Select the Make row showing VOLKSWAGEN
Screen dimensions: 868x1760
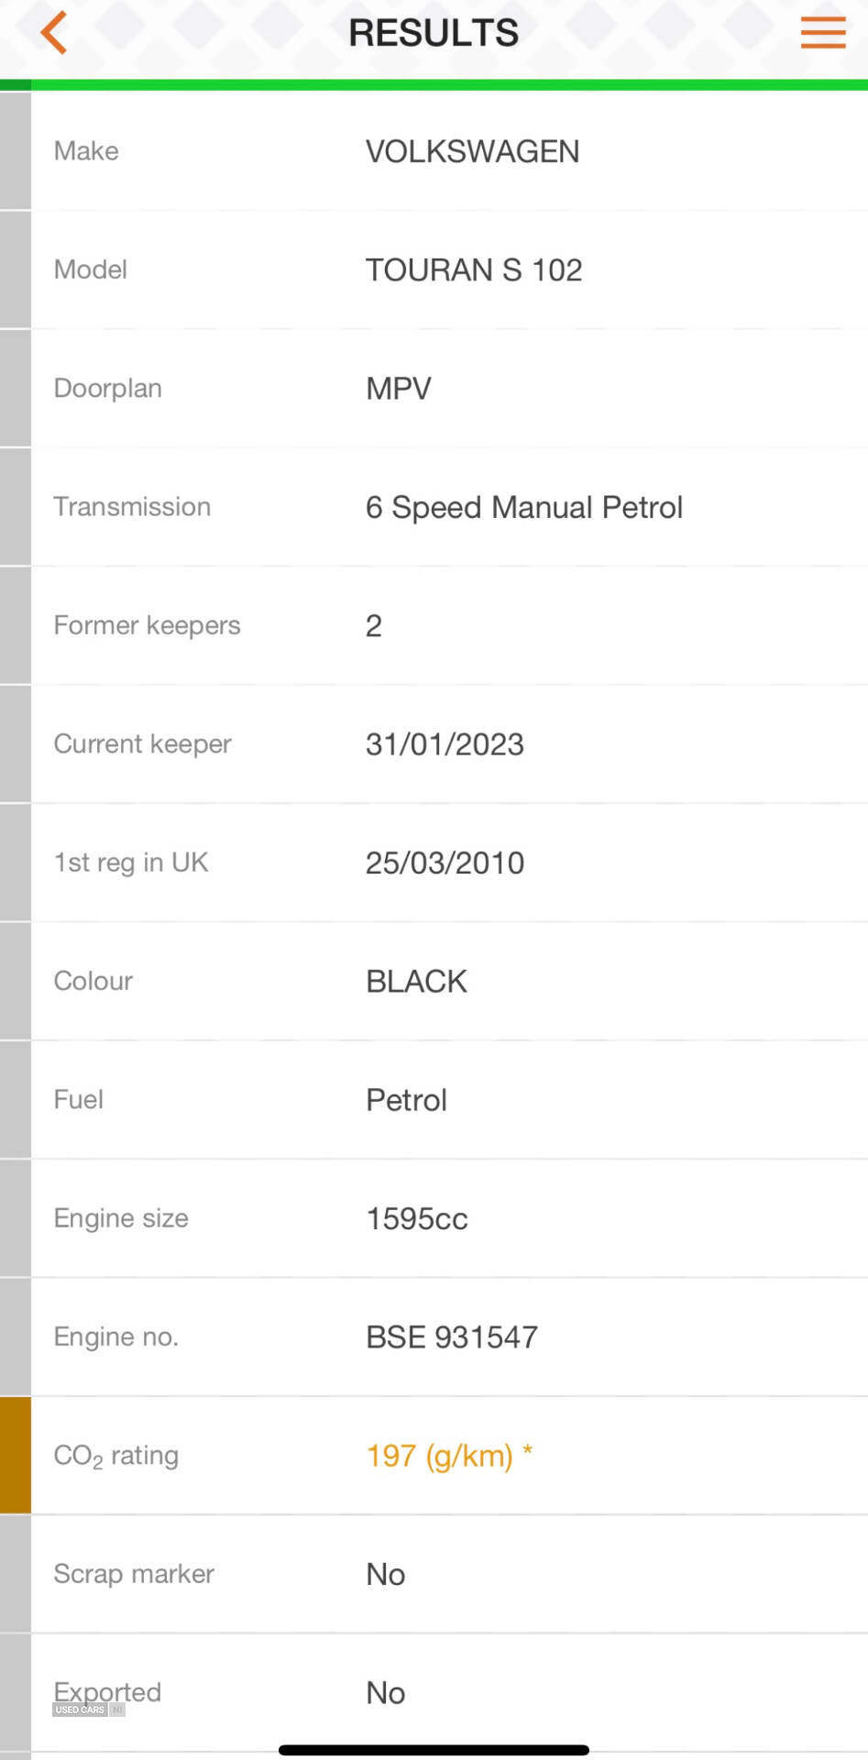click(434, 151)
